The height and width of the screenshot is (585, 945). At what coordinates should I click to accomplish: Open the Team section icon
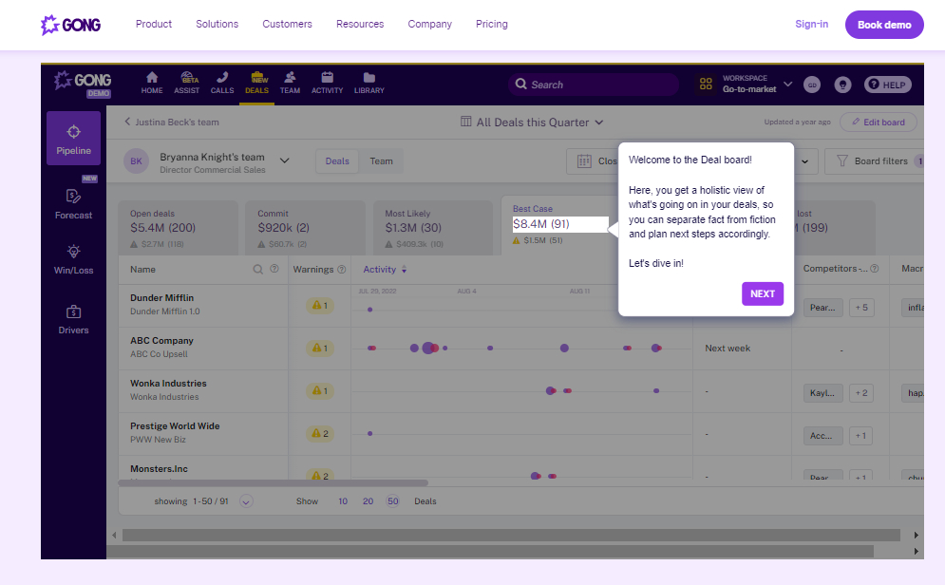pyautogui.click(x=290, y=84)
